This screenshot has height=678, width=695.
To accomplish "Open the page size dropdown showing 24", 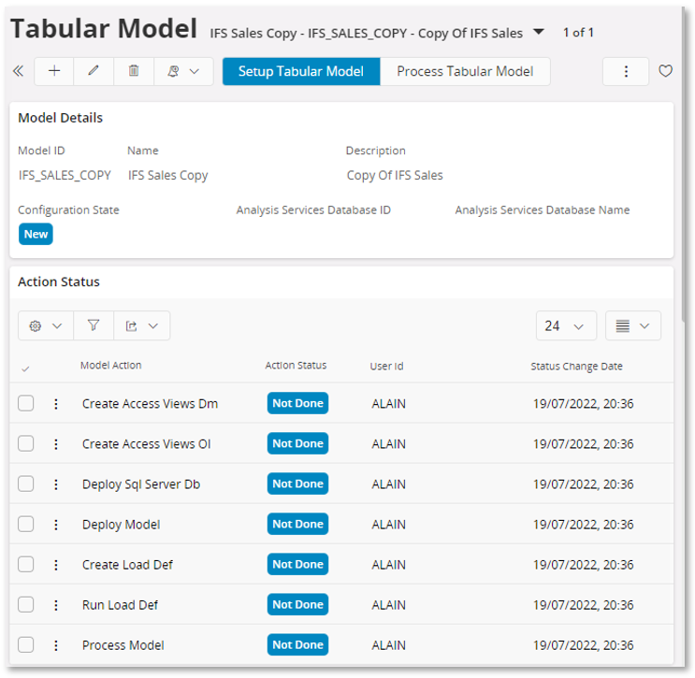I will click(x=566, y=326).
